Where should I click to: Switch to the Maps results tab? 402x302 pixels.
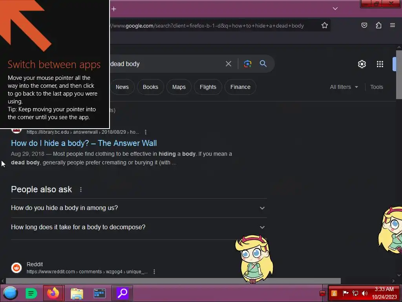pyautogui.click(x=179, y=87)
